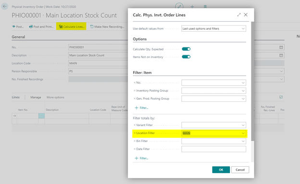
Task: Toggle Calculate Qty. Expected switch
Action: pos(186,49)
